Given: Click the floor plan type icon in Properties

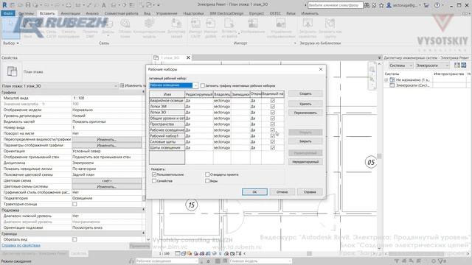Looking at the screenshot, I should [x=12, y=71].
